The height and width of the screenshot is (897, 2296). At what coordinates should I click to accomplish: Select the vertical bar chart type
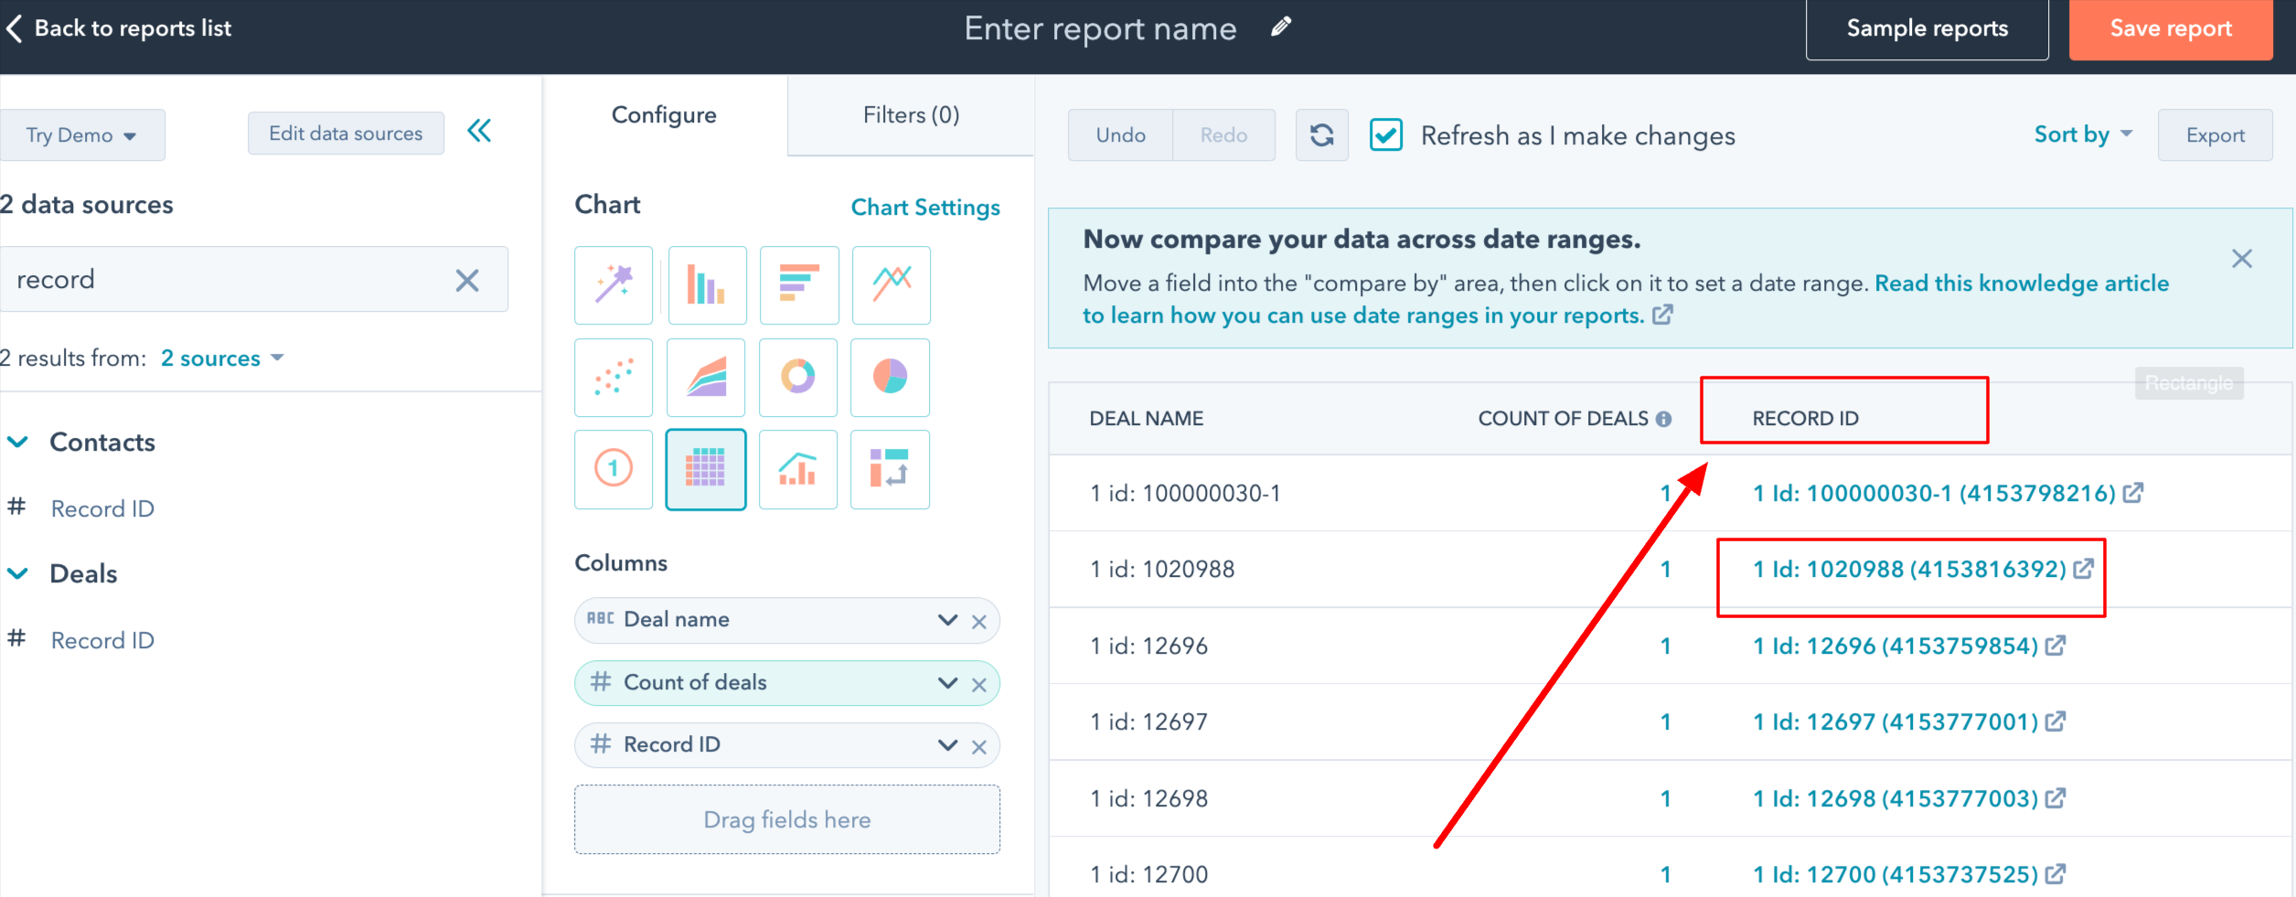click(707, 284)
